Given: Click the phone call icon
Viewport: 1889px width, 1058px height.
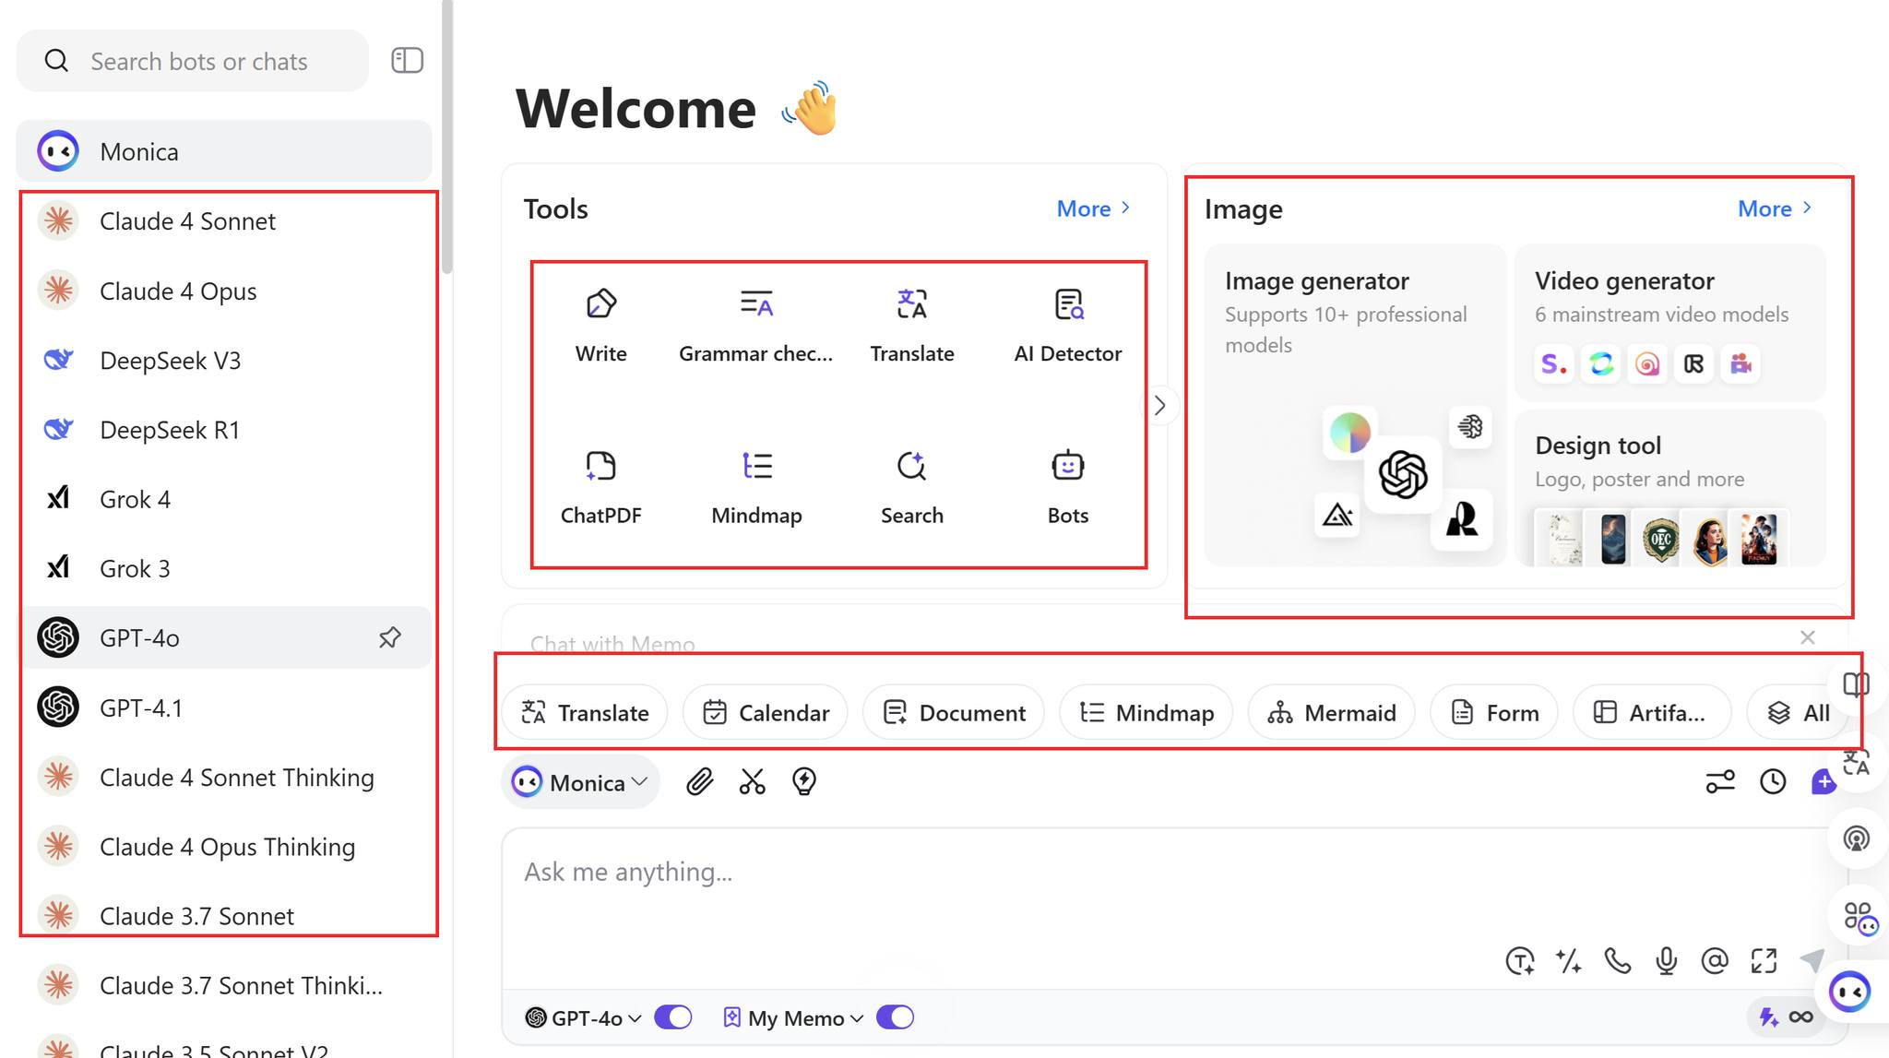Looking at the screenshot, I should (1617, 961).
